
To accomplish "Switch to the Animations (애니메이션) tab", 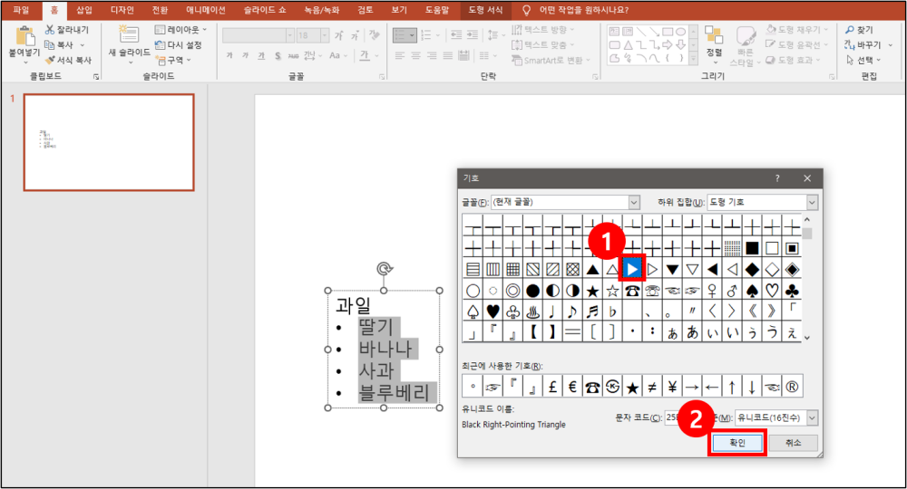I will [x=206, y=10].
